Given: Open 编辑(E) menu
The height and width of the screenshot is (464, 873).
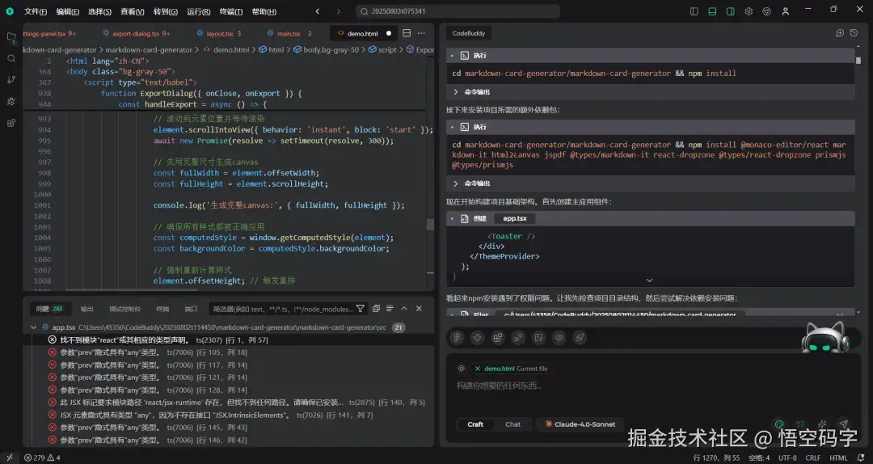Looking at the screenshot, I should pyautogui.click(x=67, y=11).
